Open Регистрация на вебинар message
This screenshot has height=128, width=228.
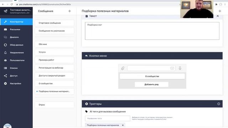click(55, 68)
